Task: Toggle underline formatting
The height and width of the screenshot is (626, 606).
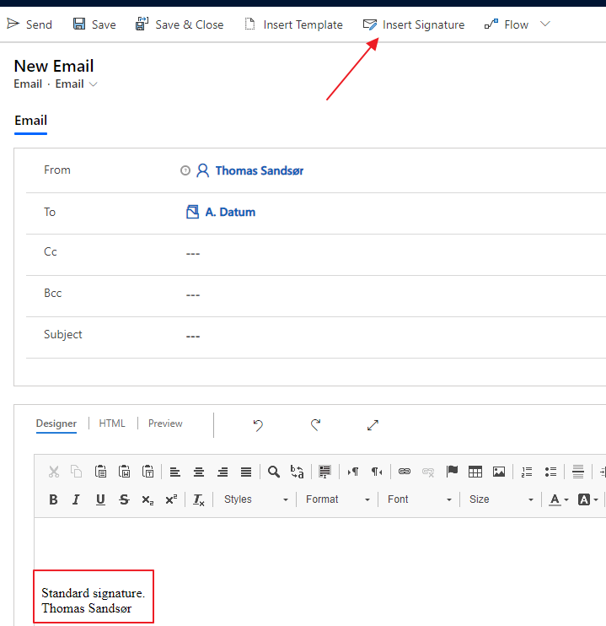Action: [x=100, y=499]
